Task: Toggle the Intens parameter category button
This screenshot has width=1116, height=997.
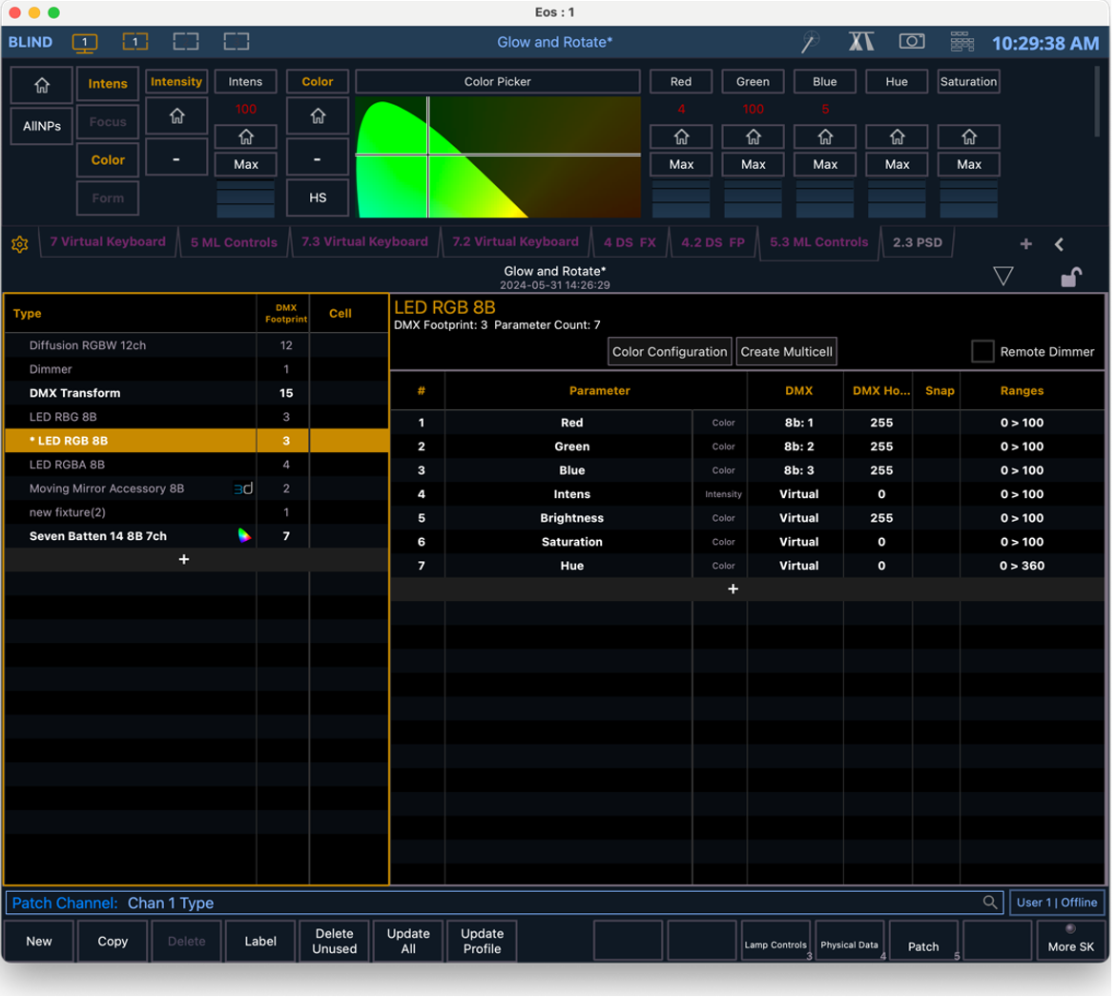Action: pos(108,84)
